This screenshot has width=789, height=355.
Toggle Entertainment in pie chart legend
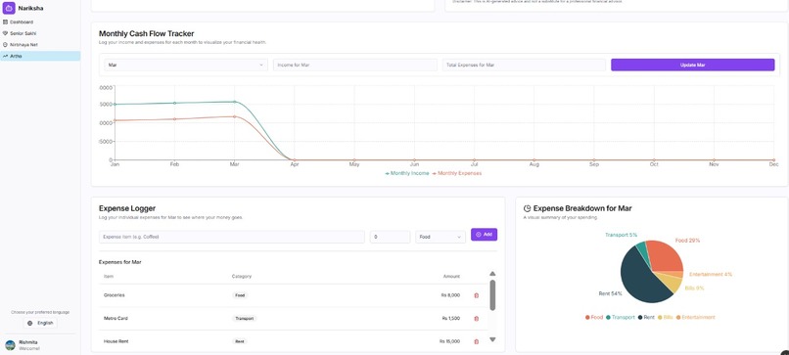[x=695, y=317]
